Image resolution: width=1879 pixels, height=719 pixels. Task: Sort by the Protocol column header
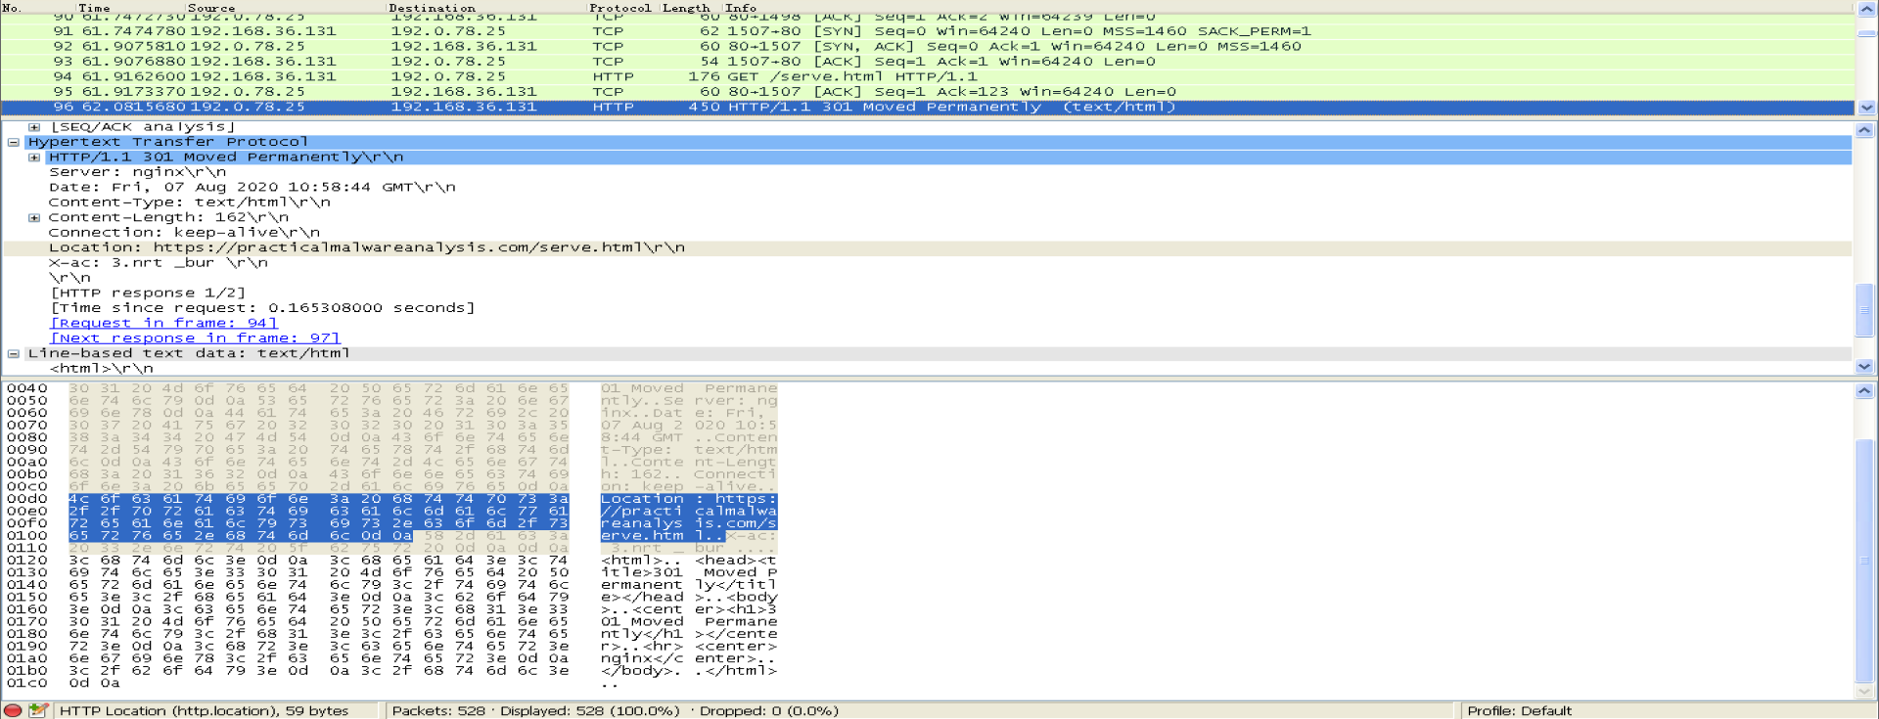click(620, 7)
